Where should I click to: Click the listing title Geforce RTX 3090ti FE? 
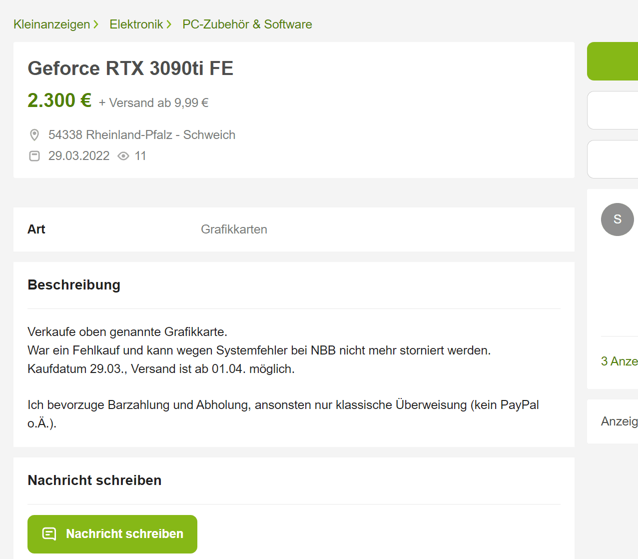[x=130, y=68]
